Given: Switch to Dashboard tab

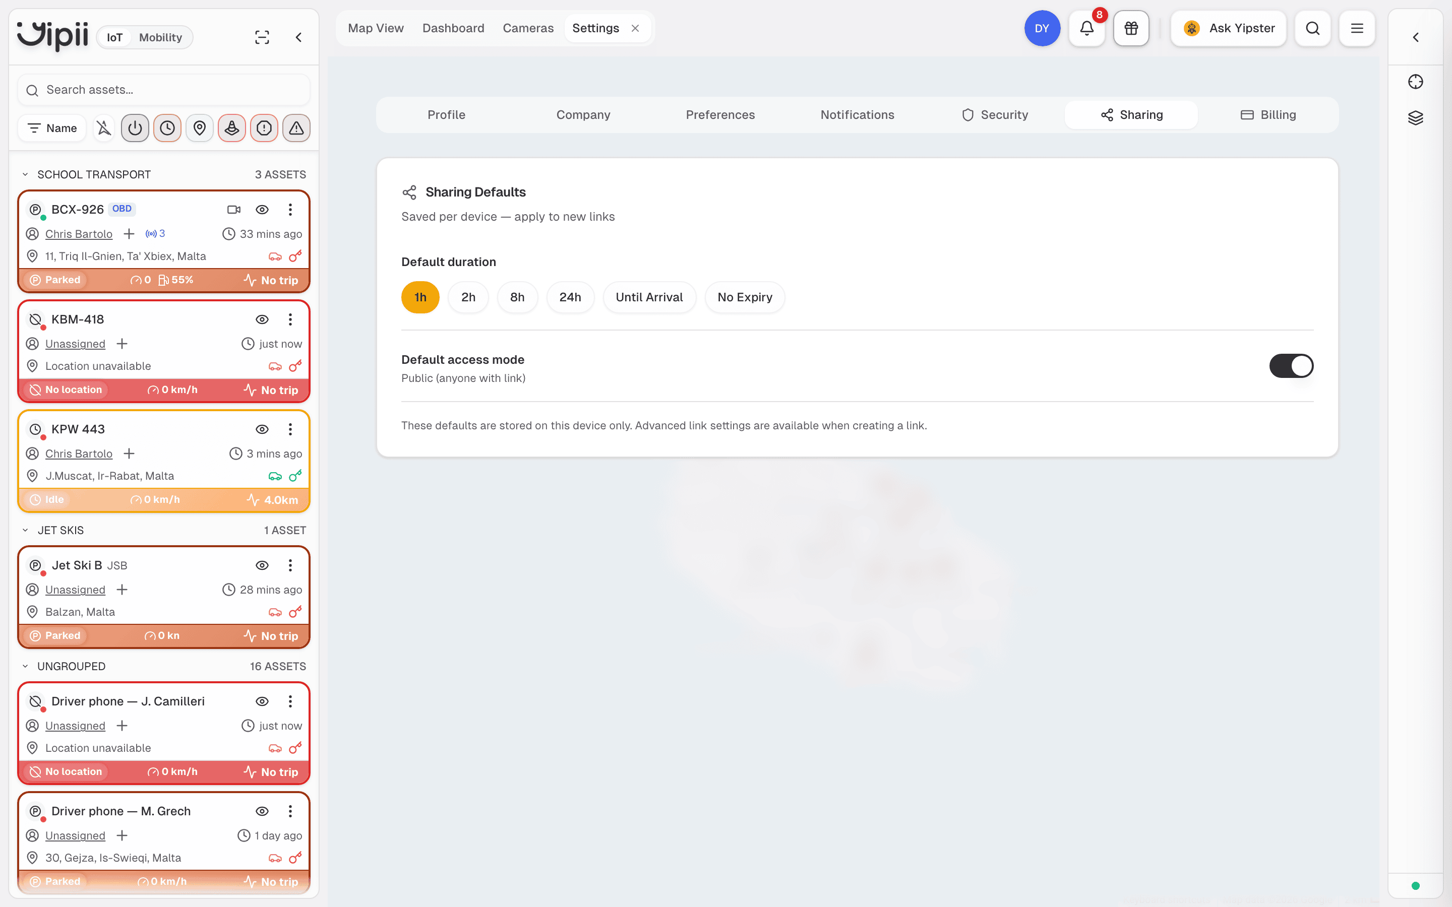Looking at the screenshot, I should click(453, 28).
